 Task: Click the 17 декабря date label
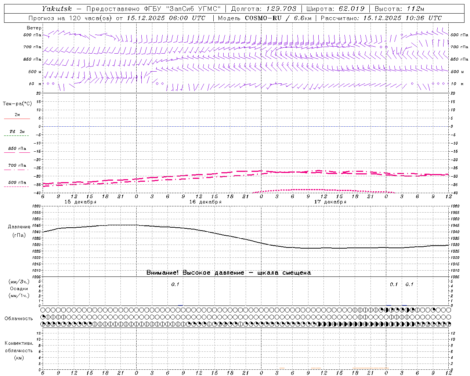pyautogui.click(x=330, y=202)
